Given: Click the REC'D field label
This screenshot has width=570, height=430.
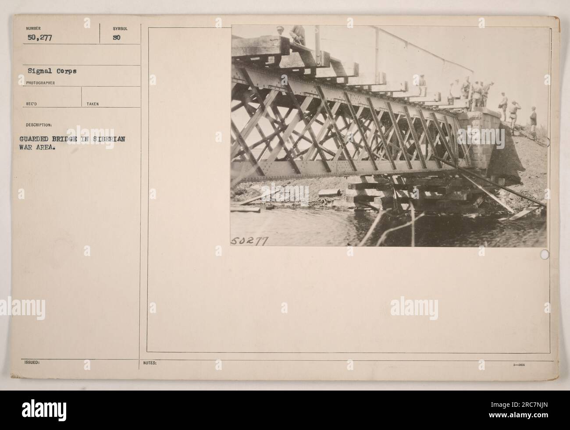Looking at the screenshot, I should coord(32,104).
